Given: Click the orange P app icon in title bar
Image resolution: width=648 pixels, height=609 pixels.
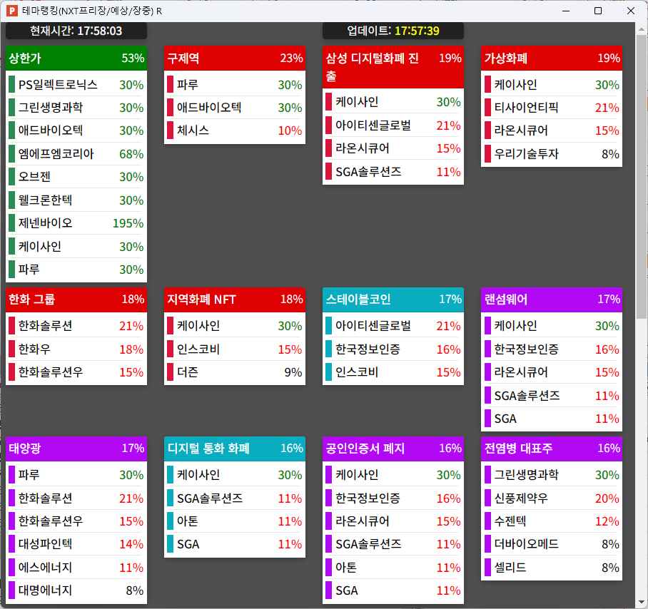Looking at the screenshot, I should click(12, 11).
